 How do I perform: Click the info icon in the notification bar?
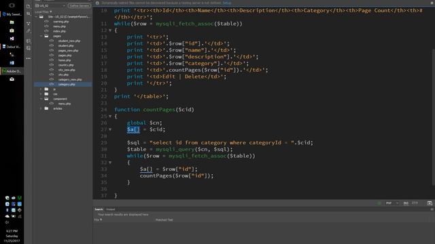(x=97, y=3)
